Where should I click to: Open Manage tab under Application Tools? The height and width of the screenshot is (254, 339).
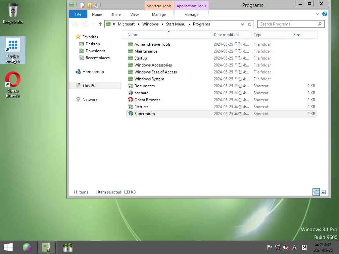[x=191, y=15]
